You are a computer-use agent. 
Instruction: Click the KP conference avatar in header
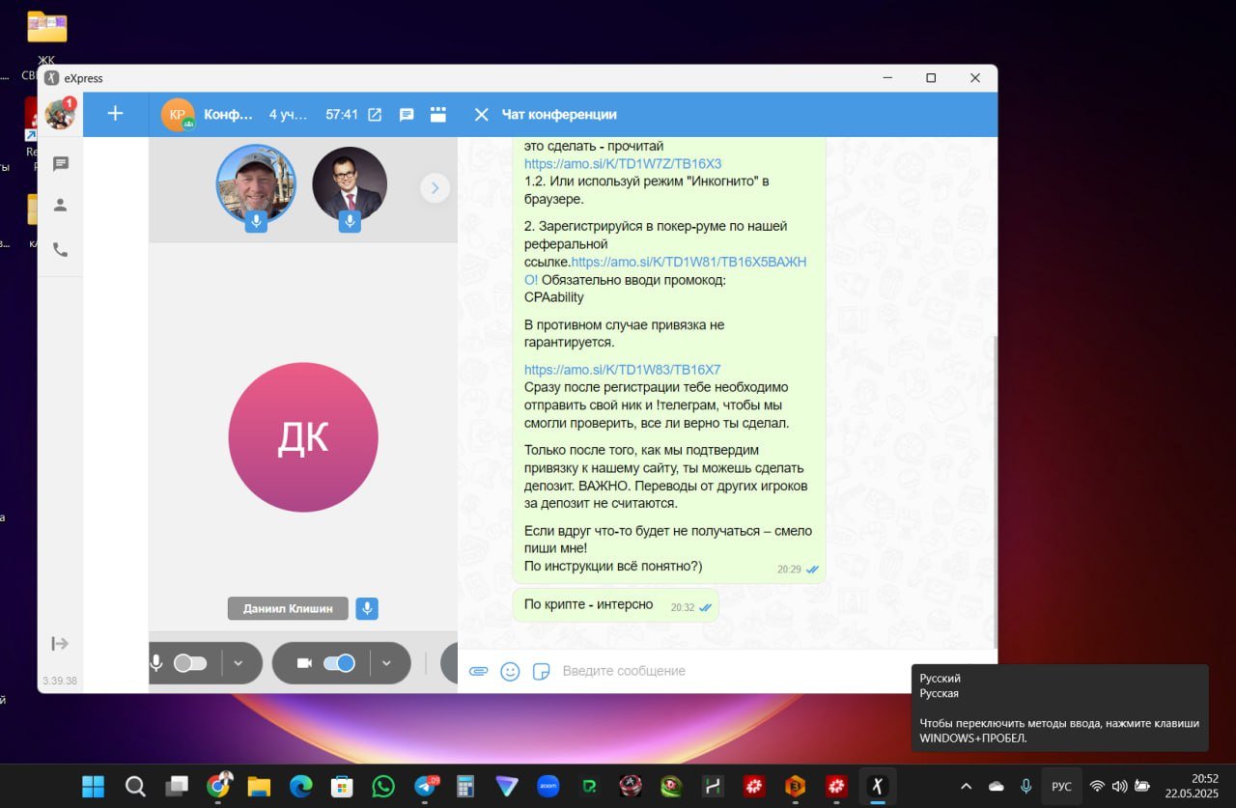(178, 115)
